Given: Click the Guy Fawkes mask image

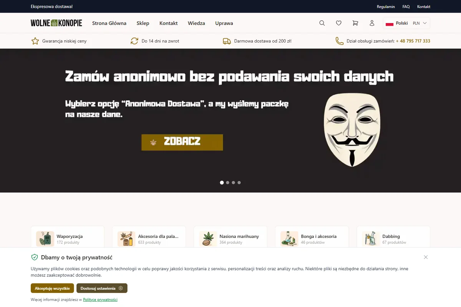Looking at the screenshot, I should click(x=352, y=130).
